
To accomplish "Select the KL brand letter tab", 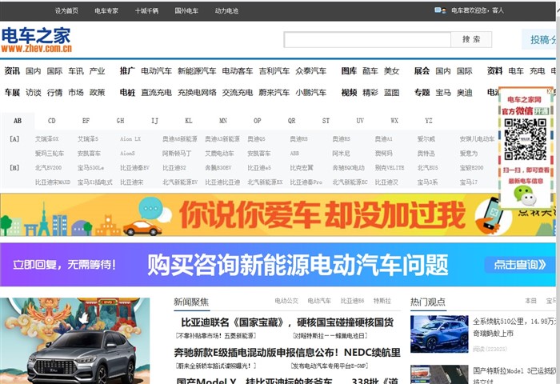I will [189, 121].
